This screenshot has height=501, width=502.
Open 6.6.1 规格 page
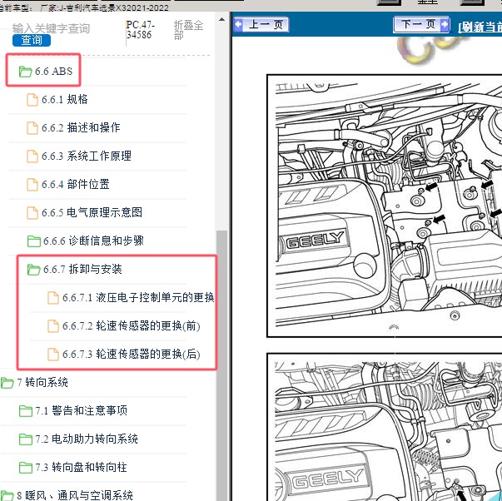click(64, 99)
